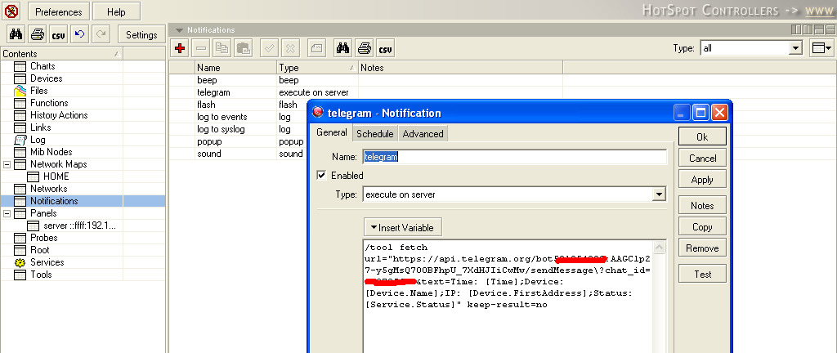Toggle the Enabled checkbox in the telegram dialog
This screenshot has width=837, height=353.
click(x=321, y=176)
